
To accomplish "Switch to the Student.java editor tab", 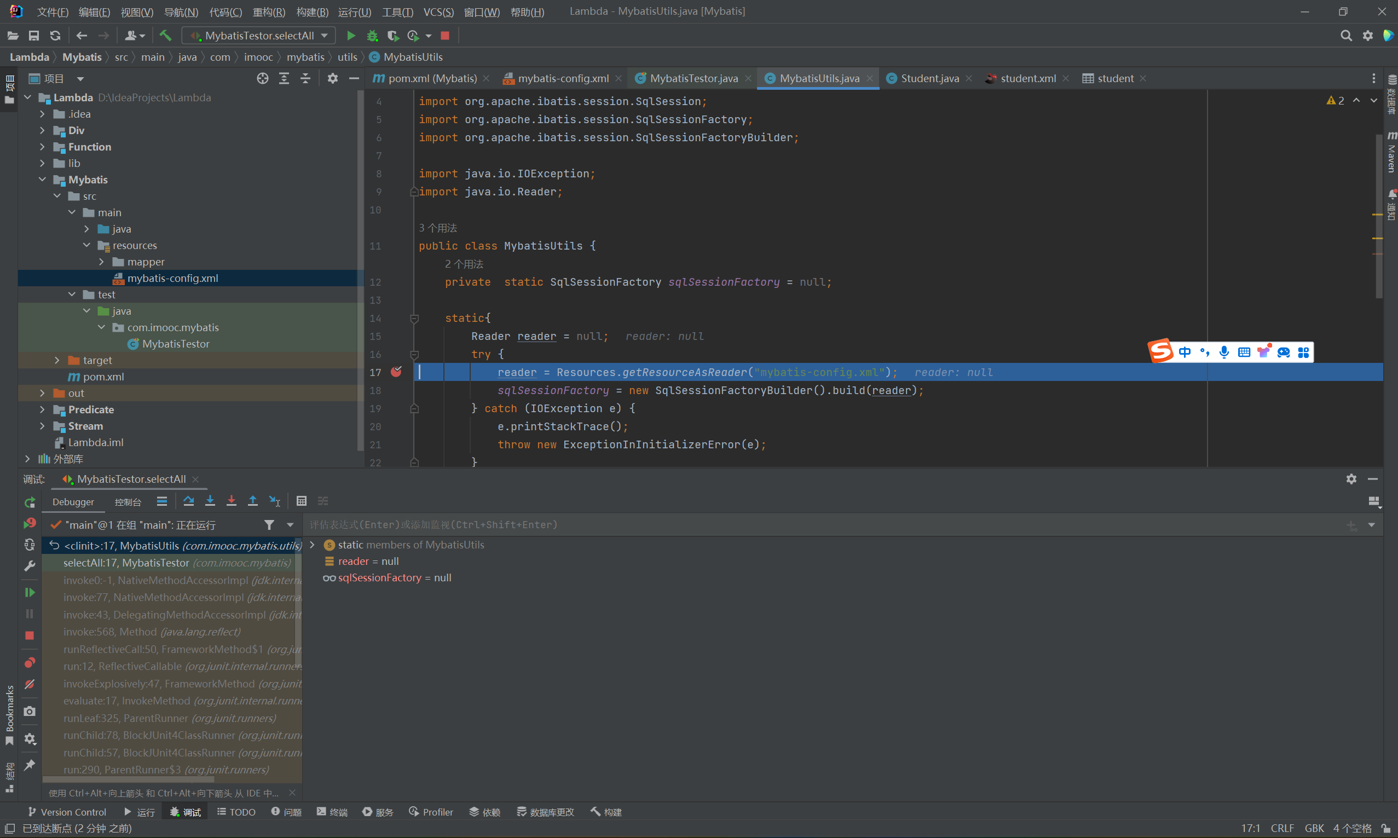I will 929,78.
